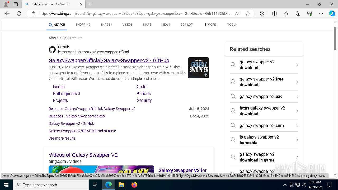This screenshot has width=338, height=190.
Task: Switch to the Maps tab
Action: tap(147, 25)
